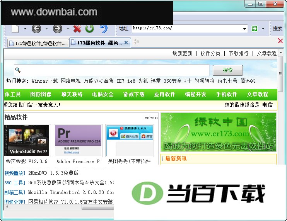Screen dimensions: 287x221
Task: Open the forward history dropdown arrow
Action: (68, 29)
